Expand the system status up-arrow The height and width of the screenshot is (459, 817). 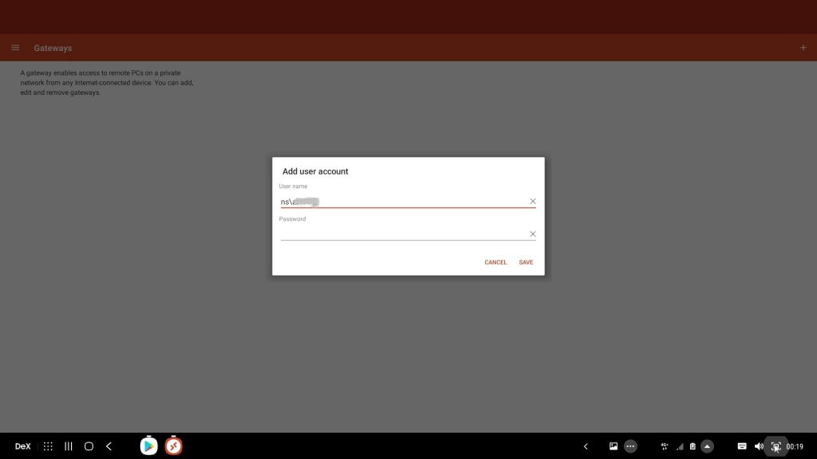coord(707,446)
